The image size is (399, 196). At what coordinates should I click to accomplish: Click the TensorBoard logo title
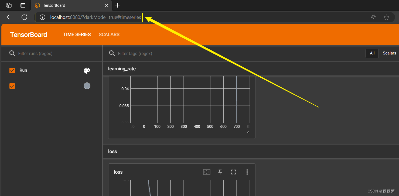[29, 35]
